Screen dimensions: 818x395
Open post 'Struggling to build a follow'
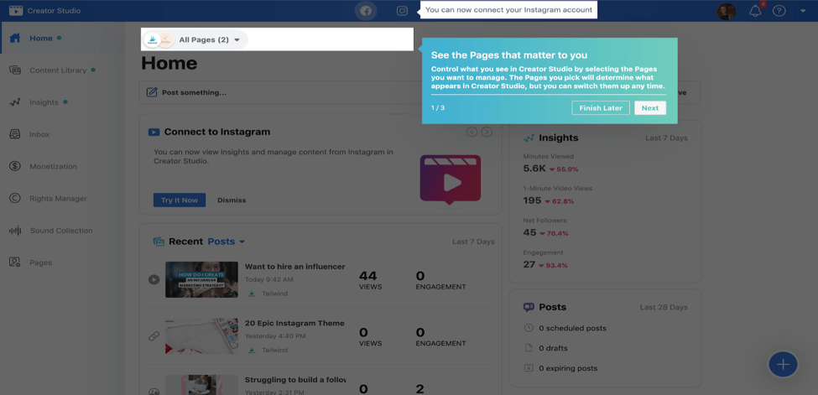(295, 379)
